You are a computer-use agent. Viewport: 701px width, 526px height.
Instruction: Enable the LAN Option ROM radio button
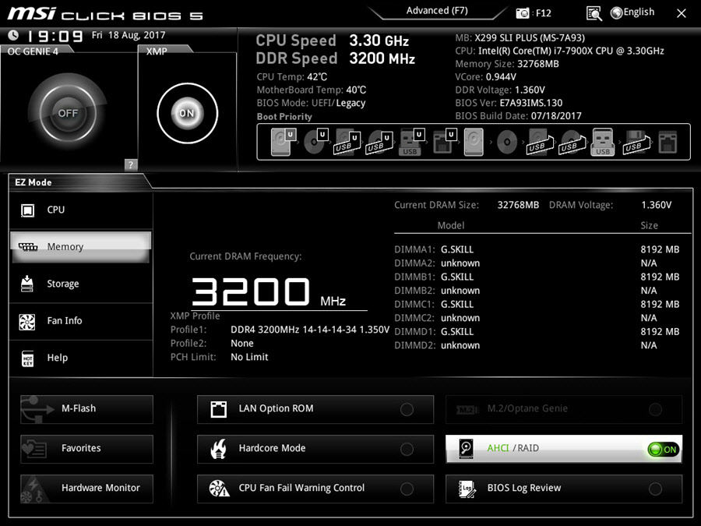[407, 409]
